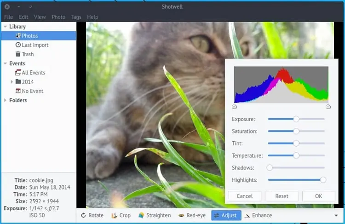The height and width of the screenshot is (224, 345).
Task: Click the Tint slider handle
Action: click(296, 144)
